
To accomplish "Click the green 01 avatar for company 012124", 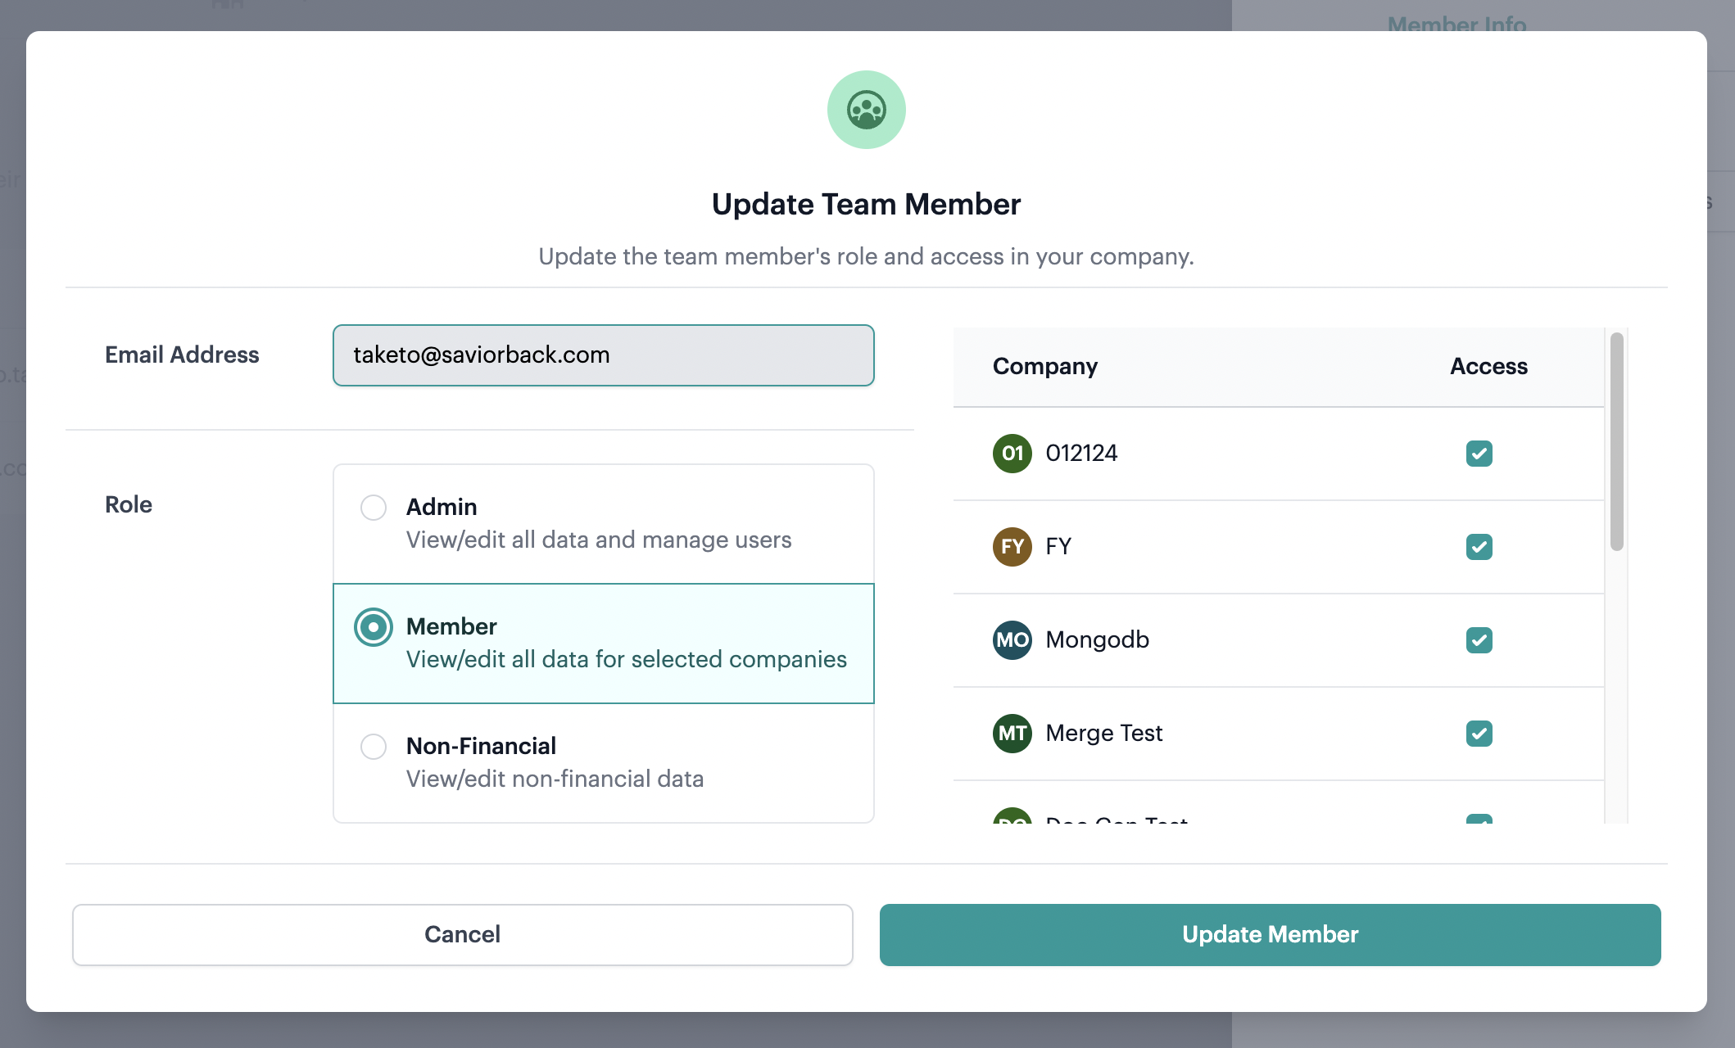I will point(1012,454).
